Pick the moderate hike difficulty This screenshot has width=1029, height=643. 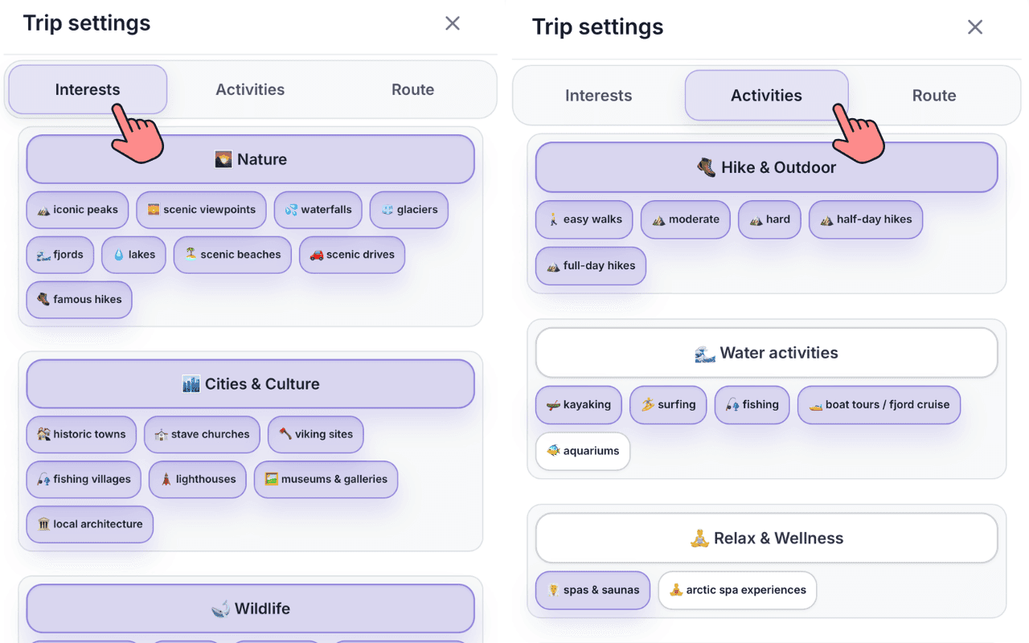[x=685, y=219]
